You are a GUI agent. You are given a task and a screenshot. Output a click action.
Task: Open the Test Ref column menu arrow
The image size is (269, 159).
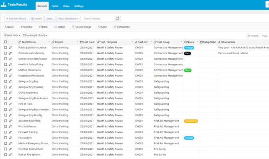tap(151, 42)
